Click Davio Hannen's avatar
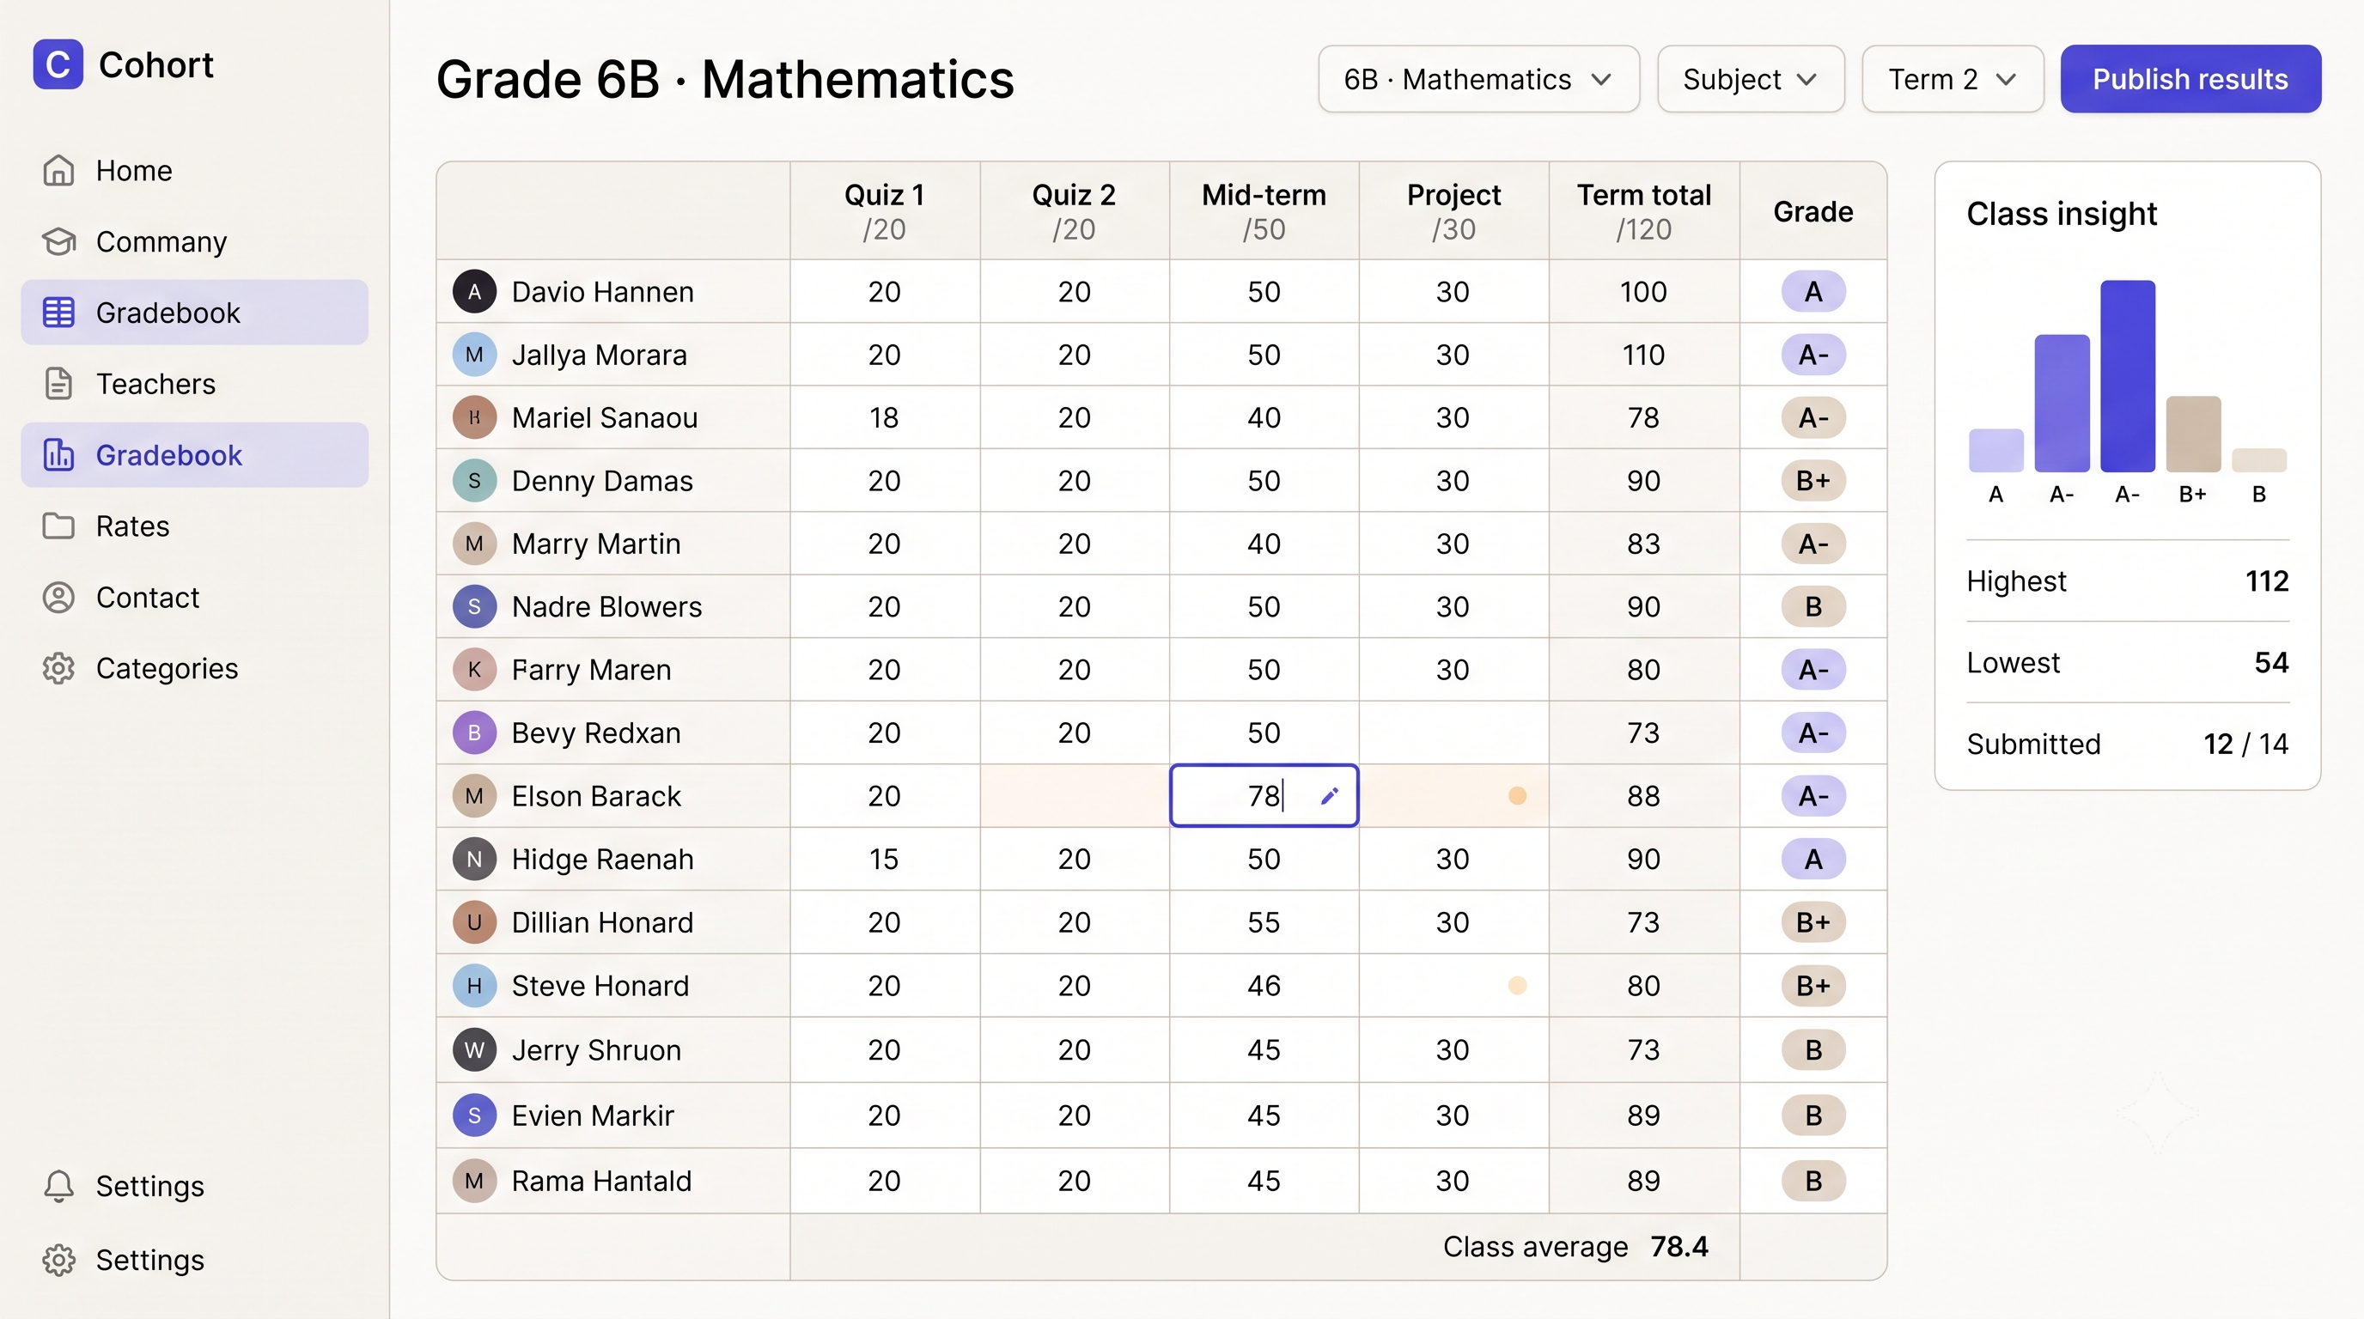Viewport: 2364px width, 1319px height. 474,292
